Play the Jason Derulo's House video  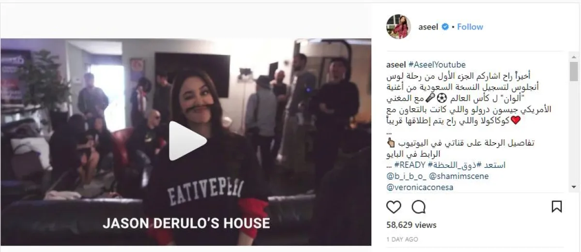point(187,141)
